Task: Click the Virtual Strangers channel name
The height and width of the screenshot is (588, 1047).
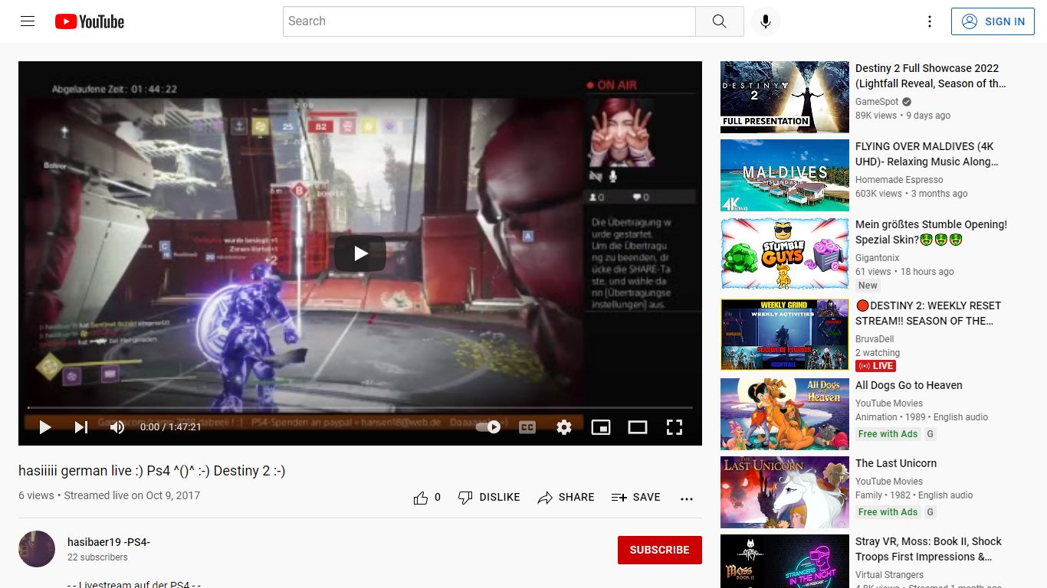Action: point(889,575)
